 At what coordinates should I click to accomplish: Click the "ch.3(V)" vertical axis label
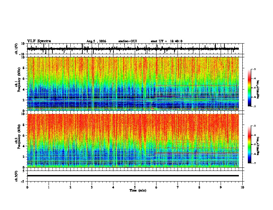pos(17,176)
